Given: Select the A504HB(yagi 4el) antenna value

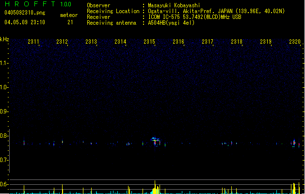Looking at the screenshot, I should click(171, 23).
